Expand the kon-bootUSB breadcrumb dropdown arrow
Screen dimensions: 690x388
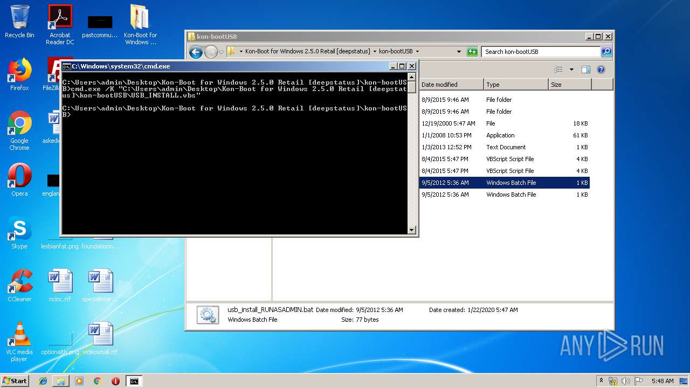pos(417,52)
